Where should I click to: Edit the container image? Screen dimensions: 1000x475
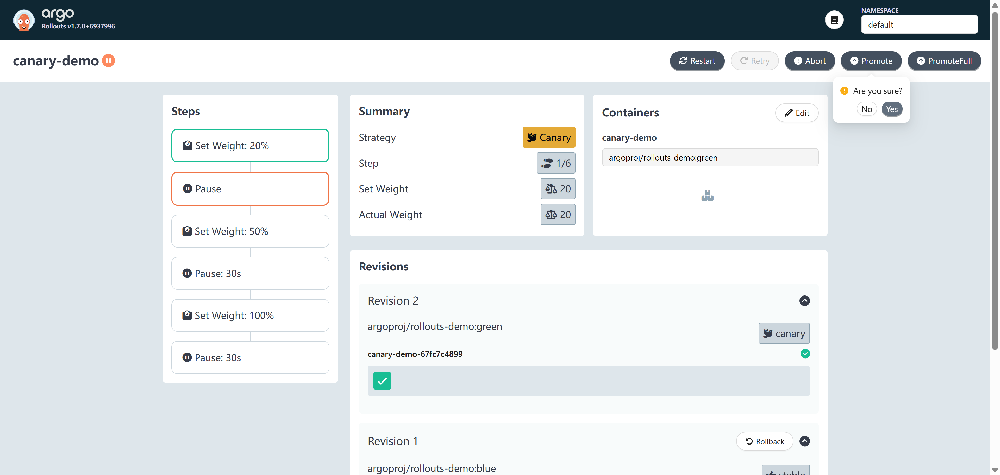coord(797,113)
